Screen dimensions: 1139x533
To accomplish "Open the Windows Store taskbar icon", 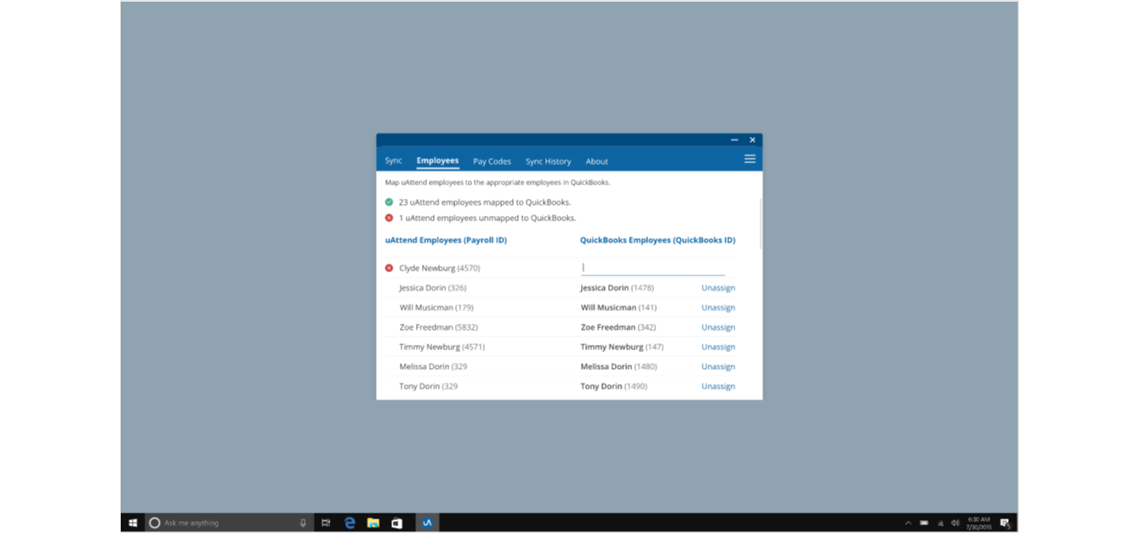I will [x=396, y=523].
